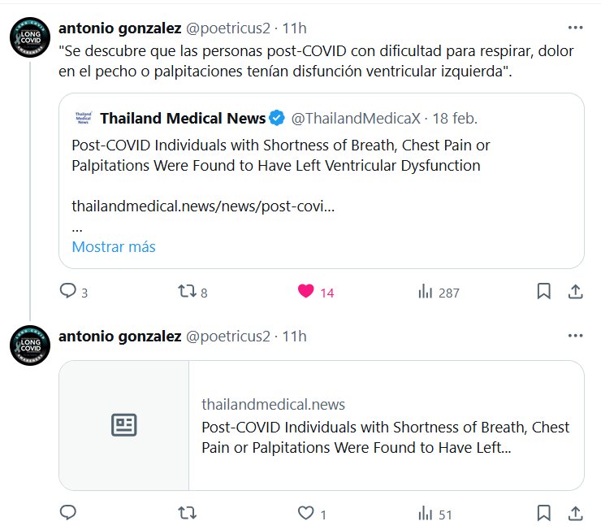Image resolution: width=601 pixels, height=530 pixels.
Task: View analytics showing 51 views
Action: tap(425, 513)
